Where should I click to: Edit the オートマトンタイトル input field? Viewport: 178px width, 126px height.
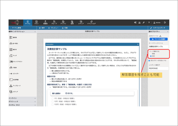click(x=159, y=47)
